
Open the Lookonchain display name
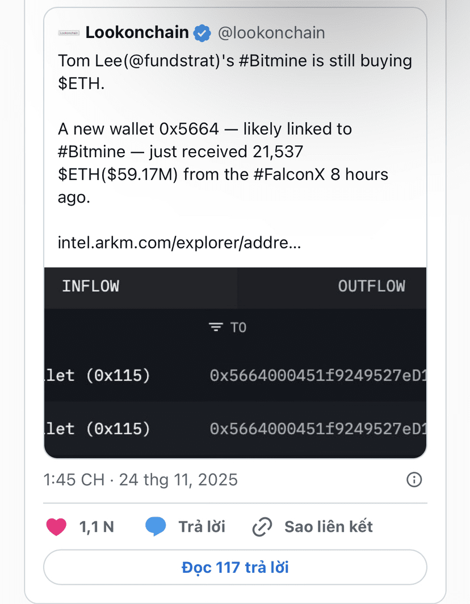click(137, 33)
